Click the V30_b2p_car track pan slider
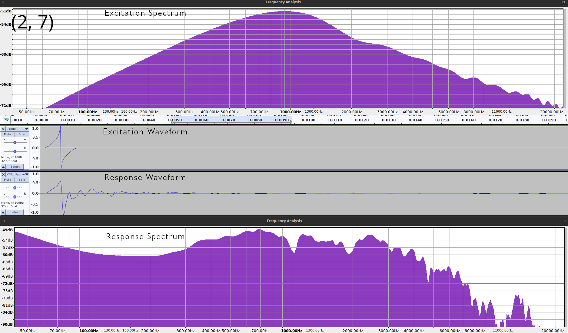This screenshot has height=333, width=568. tap(15, 196)
